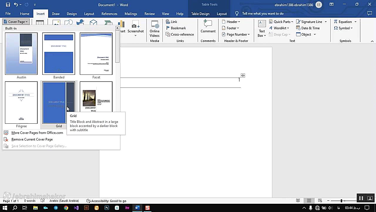Click the zoom out minus button
The width and height of the screenshot is (376, 212).
(x=328, y=201)
